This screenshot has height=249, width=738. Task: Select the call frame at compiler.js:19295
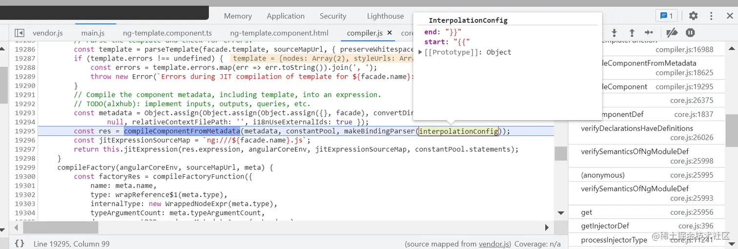(647, 87)
